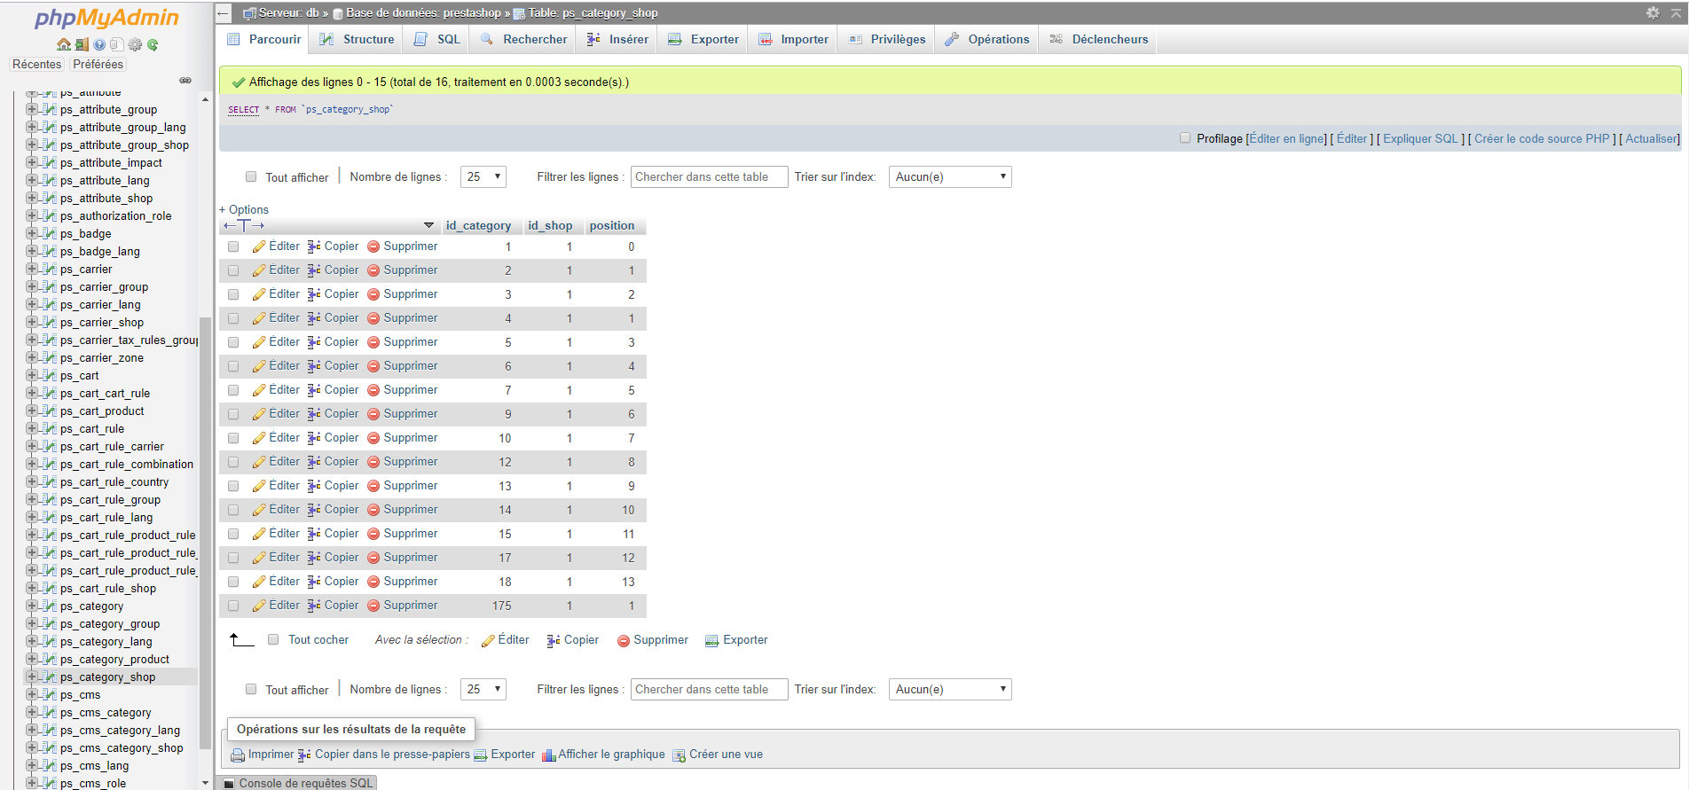Viewport: 1689px width, 790px height.
Task: Check the Tout cocher checkbox
Action: click(273, 639)
